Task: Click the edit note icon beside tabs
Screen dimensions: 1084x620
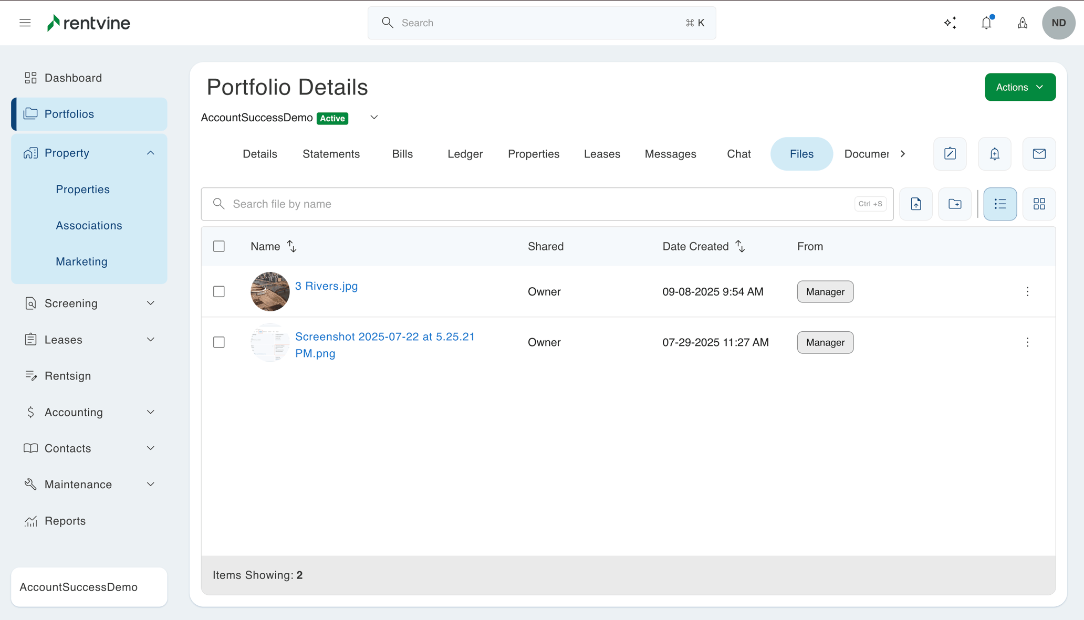Action: tap(950, 154)
